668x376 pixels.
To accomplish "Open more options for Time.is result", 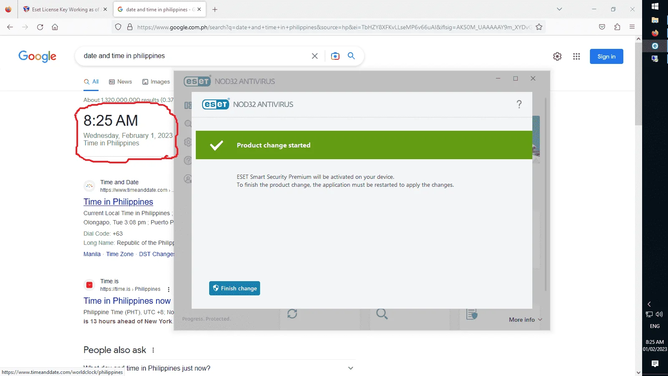I will click(x=169, y=289).
